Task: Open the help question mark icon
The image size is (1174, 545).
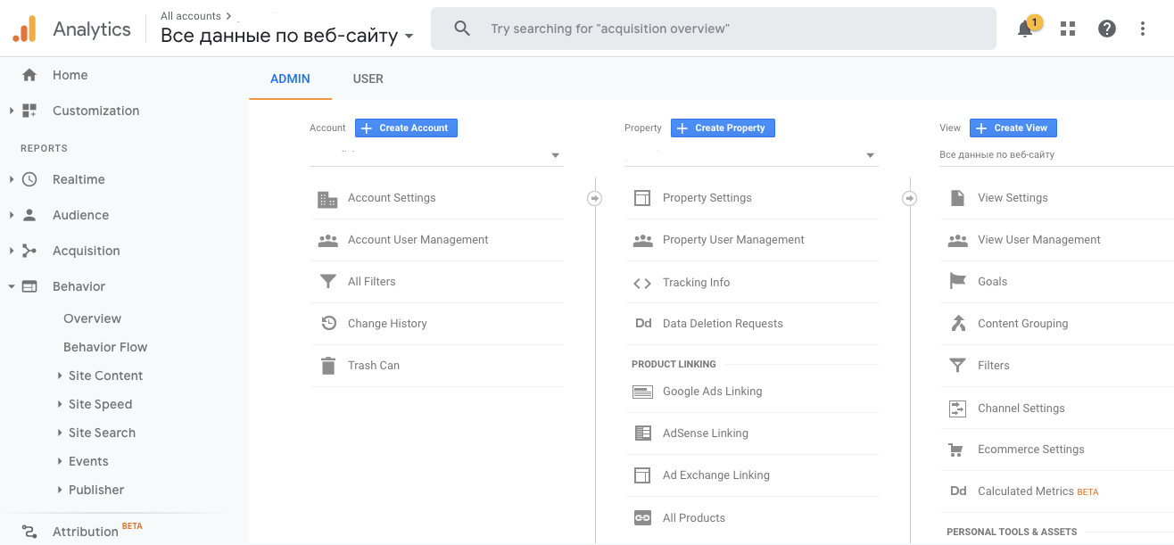Action: 1107,29
